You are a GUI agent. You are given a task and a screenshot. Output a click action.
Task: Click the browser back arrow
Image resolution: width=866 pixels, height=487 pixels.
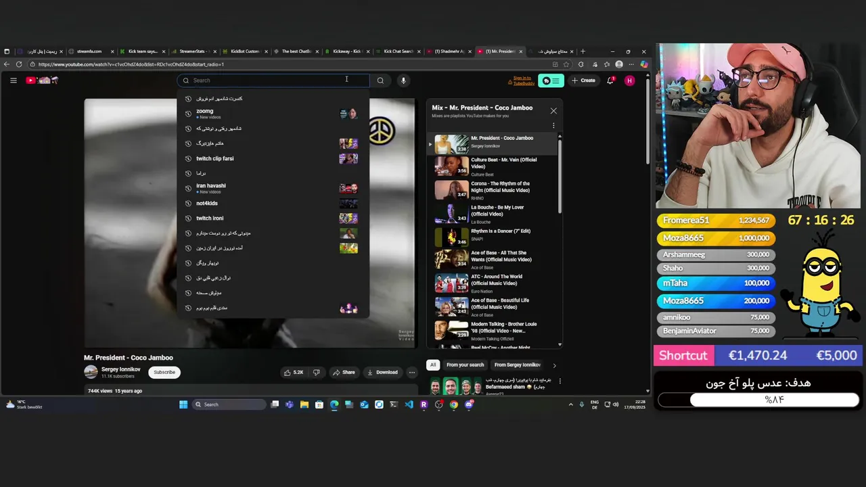point(7,64)
